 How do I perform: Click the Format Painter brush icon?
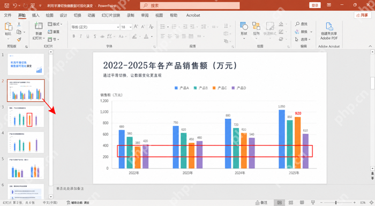[x=19, y=40]
